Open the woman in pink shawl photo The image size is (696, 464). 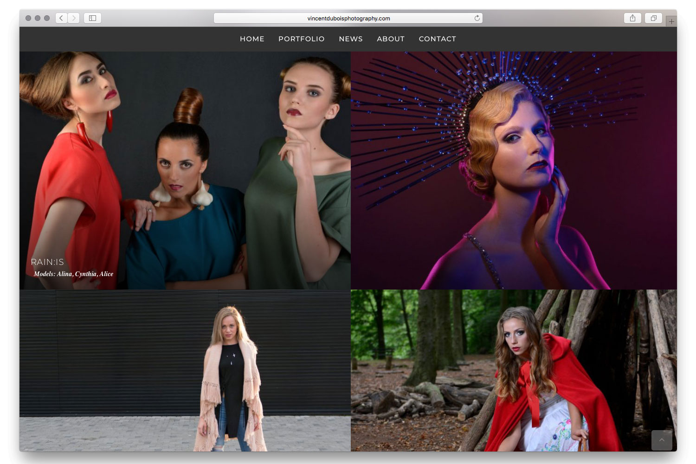pos(185,371)
